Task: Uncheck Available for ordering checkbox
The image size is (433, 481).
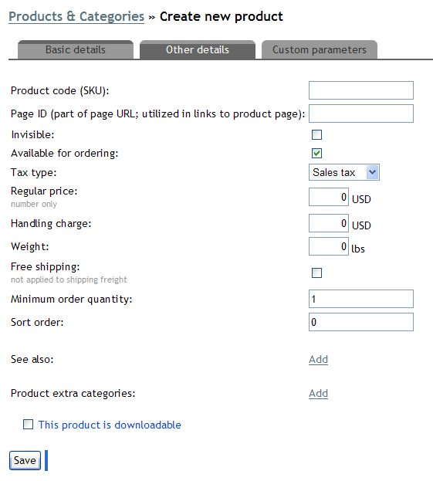Action: pos(316,153)
